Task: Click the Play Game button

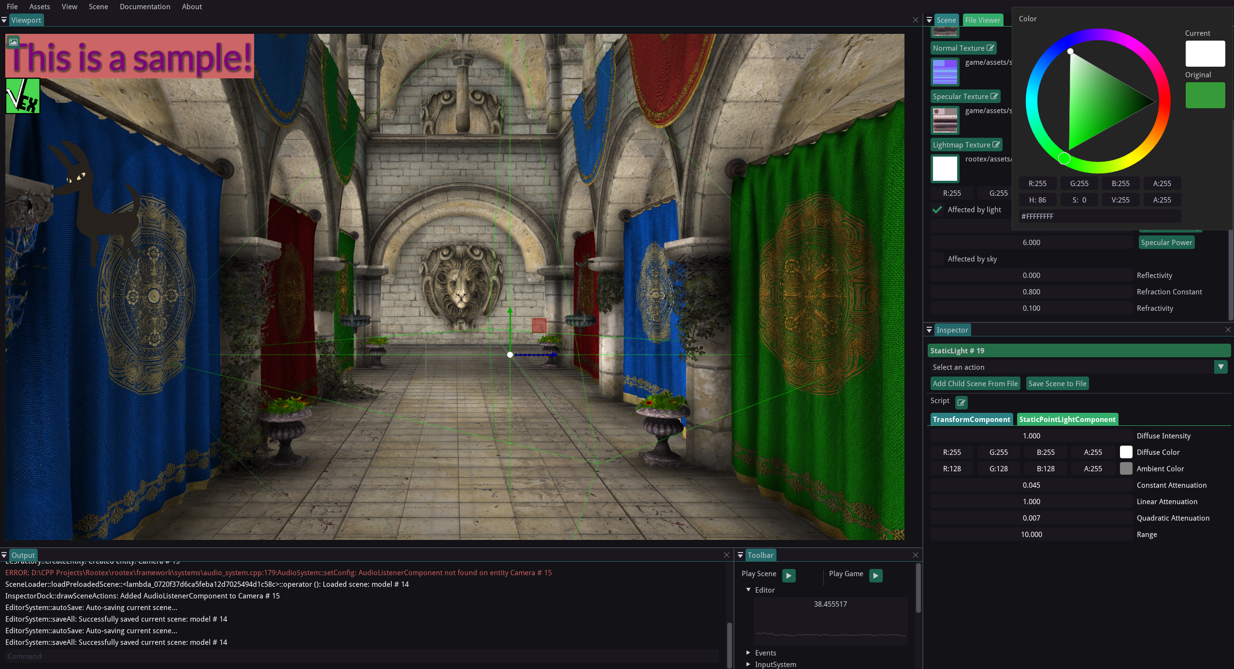Action: coord(875,575)
